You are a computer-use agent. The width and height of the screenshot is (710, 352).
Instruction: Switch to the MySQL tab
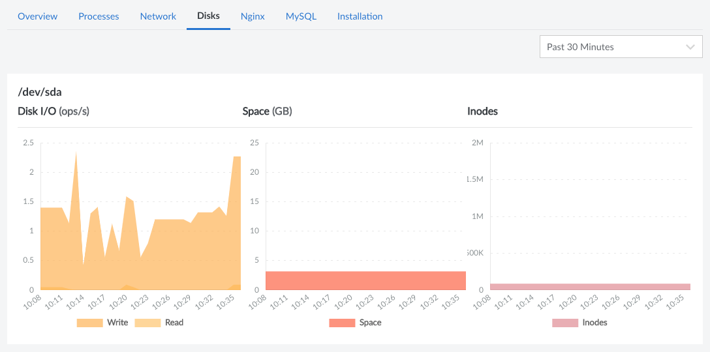click(301, 16)
